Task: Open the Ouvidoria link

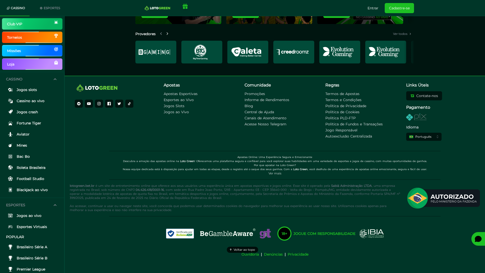Action: (250, 254)
